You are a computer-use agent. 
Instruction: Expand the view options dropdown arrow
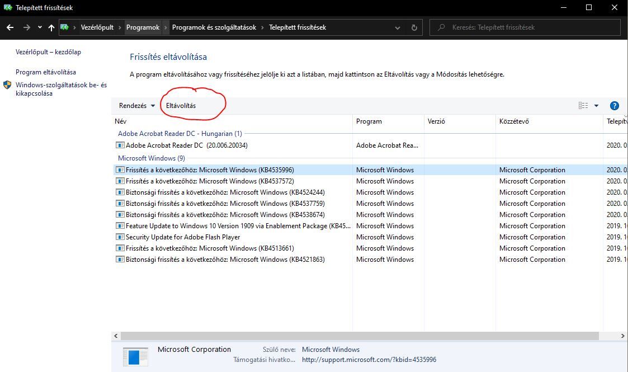pos(596,106)
